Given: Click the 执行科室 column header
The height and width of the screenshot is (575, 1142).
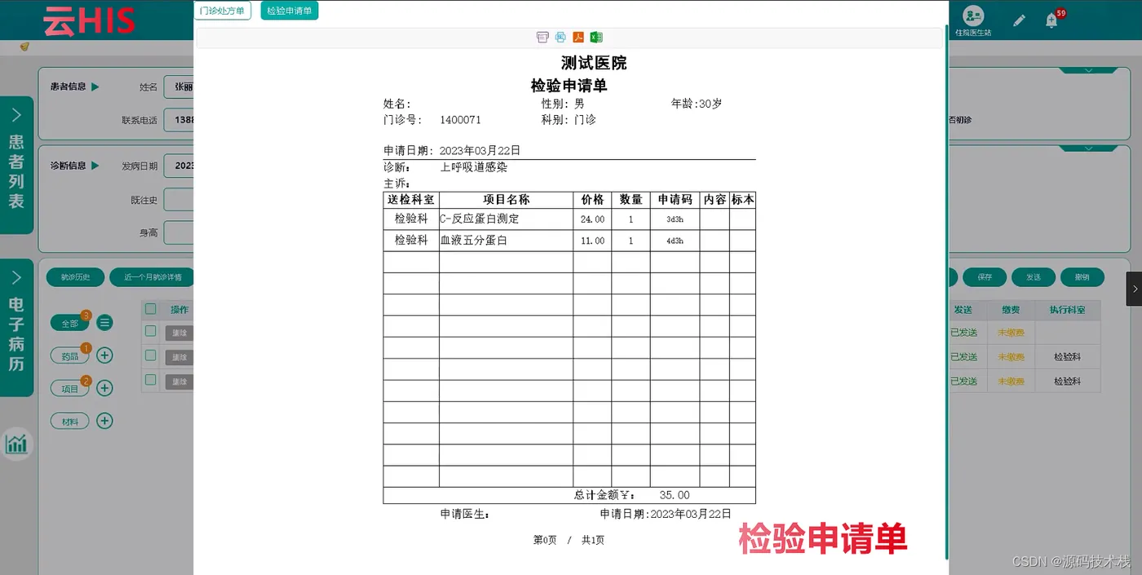Looking at the screenshot, I should point(1068,310).
